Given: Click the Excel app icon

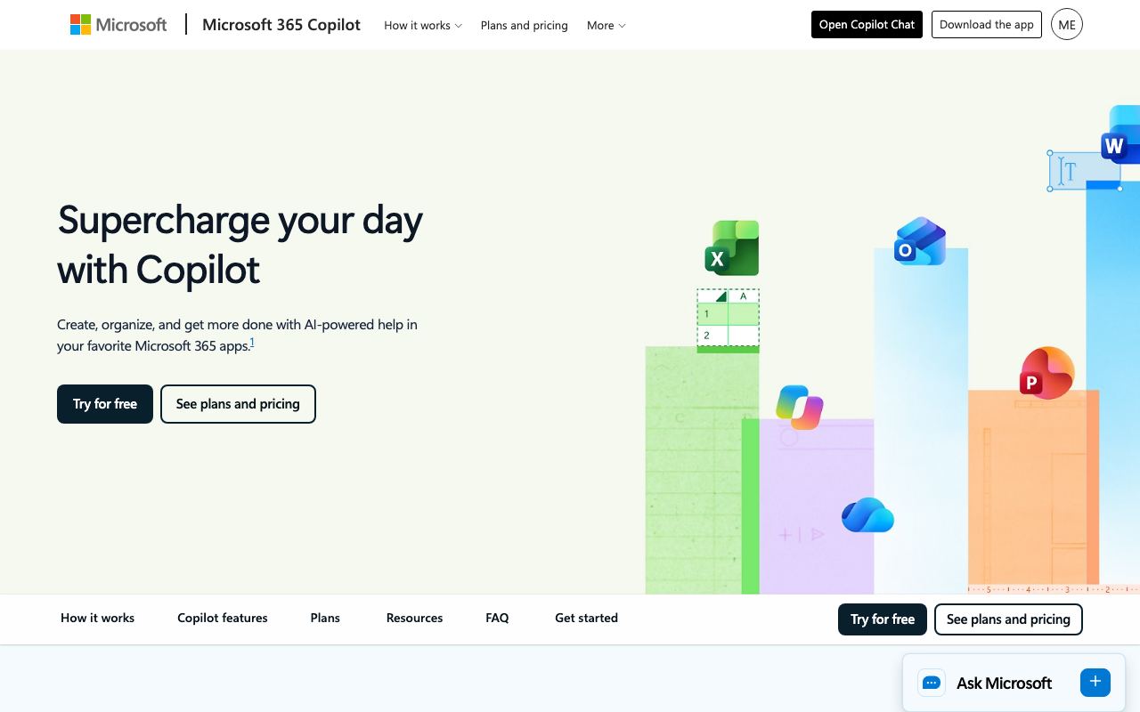Looking at the screenshot, I should click(x=732, y=248).
